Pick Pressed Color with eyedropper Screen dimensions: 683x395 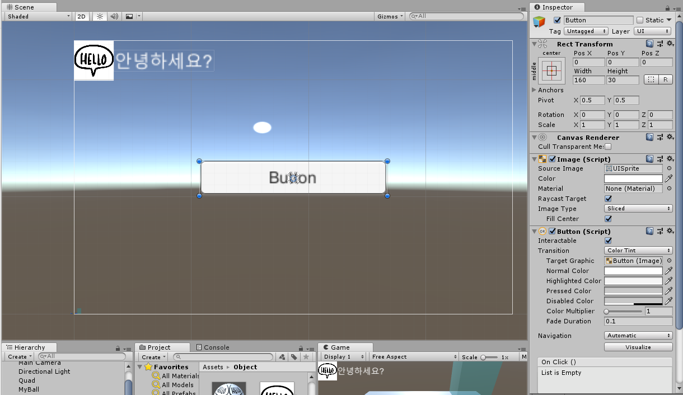pyautogui.click(x=668, y=291)
